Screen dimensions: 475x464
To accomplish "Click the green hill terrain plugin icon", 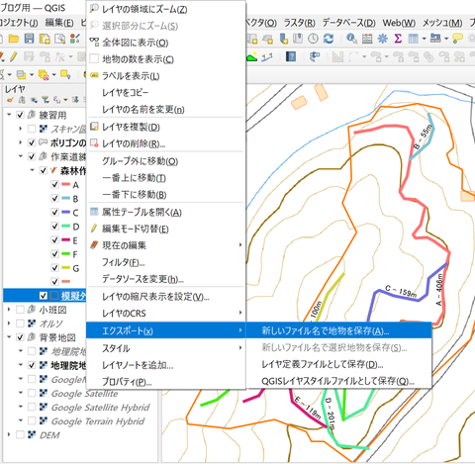I will coord(252,57).
